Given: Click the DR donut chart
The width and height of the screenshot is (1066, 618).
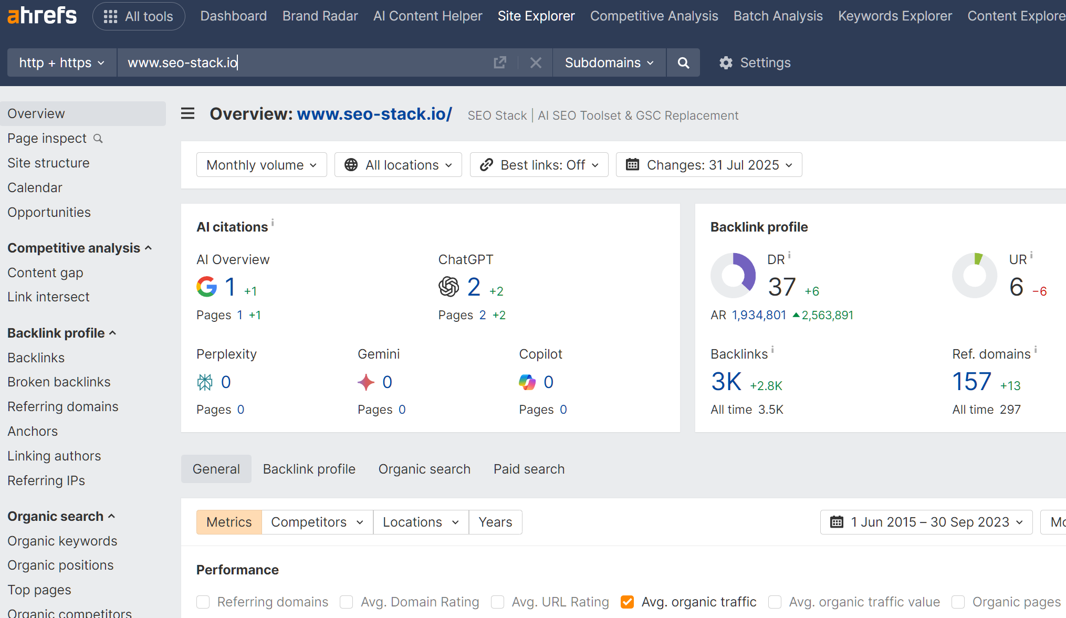Looking at the screenshot, I should (733, 275).
